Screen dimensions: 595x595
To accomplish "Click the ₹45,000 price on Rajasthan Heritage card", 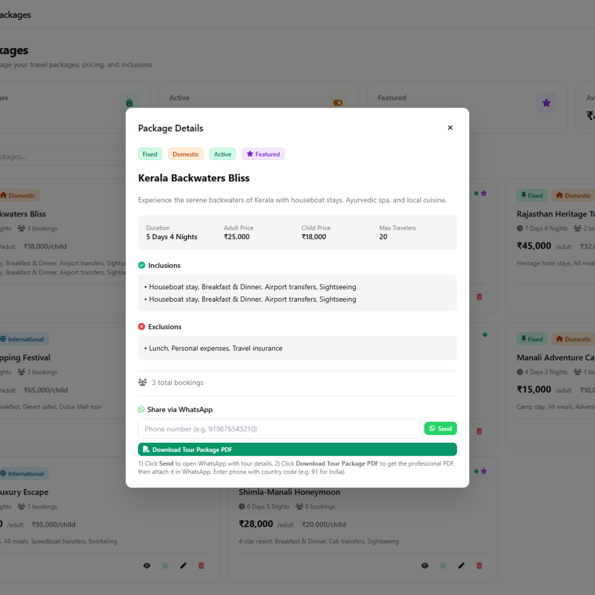I will coord(534,246).
